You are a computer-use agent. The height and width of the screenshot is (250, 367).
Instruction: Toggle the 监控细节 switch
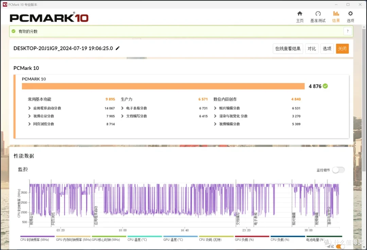tap(338, 170)
